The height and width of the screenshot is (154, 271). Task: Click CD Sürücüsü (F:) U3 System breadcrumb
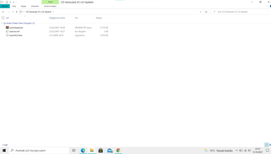click(x=38, y=12)
